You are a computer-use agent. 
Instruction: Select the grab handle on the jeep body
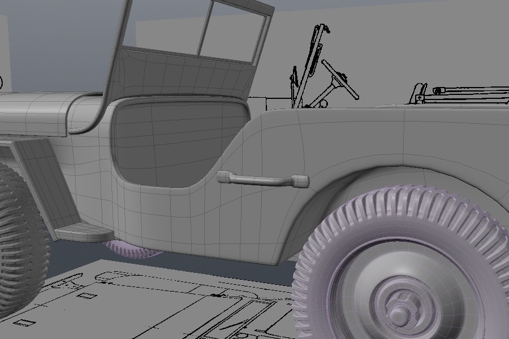(x=263, y=180)
